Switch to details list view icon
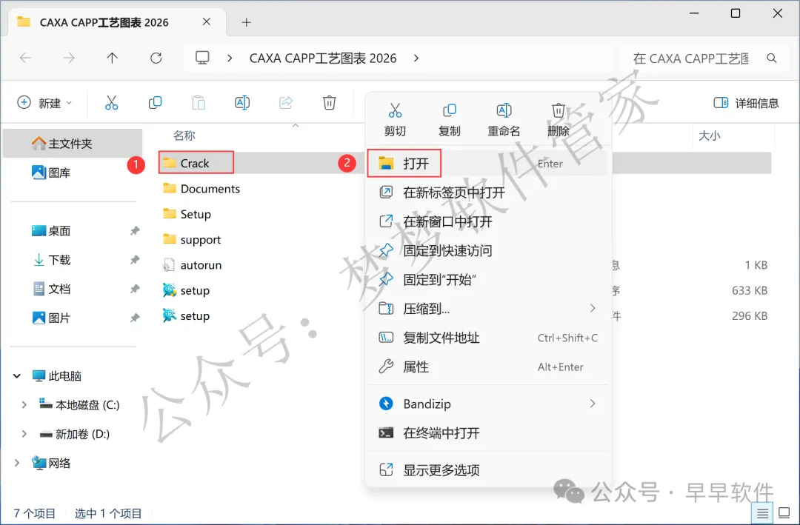Screen dimensions: 800x525 (763, 512)
